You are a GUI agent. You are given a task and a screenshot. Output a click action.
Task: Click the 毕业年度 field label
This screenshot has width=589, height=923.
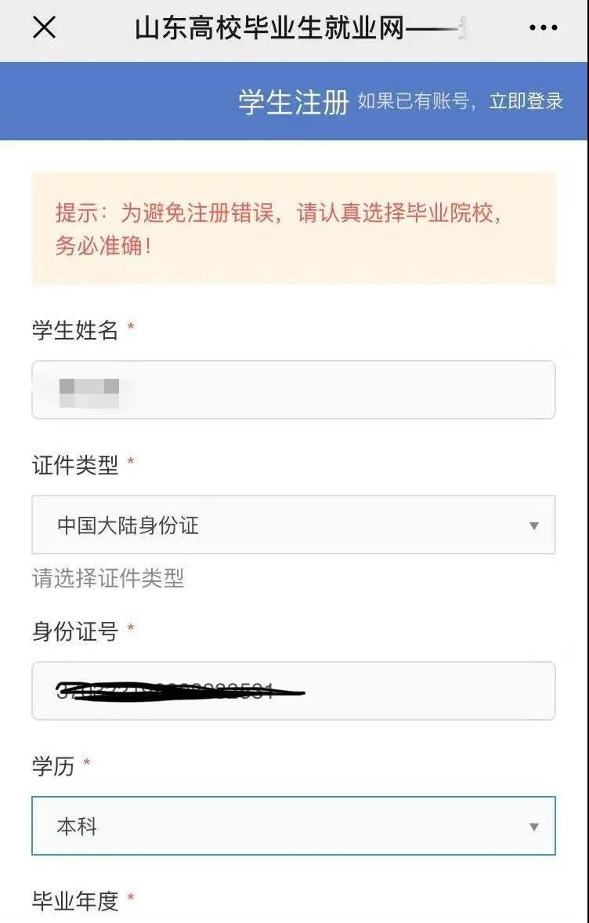click(x=74, y=901)
